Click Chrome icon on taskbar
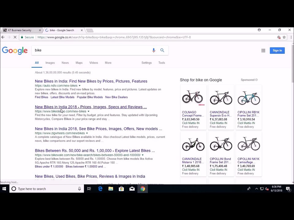This screenshot has height=220, width=294. [143, 189]
